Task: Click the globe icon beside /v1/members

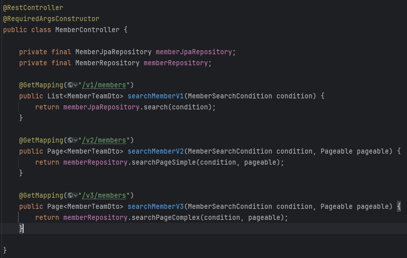Action: tap(70, 85)
